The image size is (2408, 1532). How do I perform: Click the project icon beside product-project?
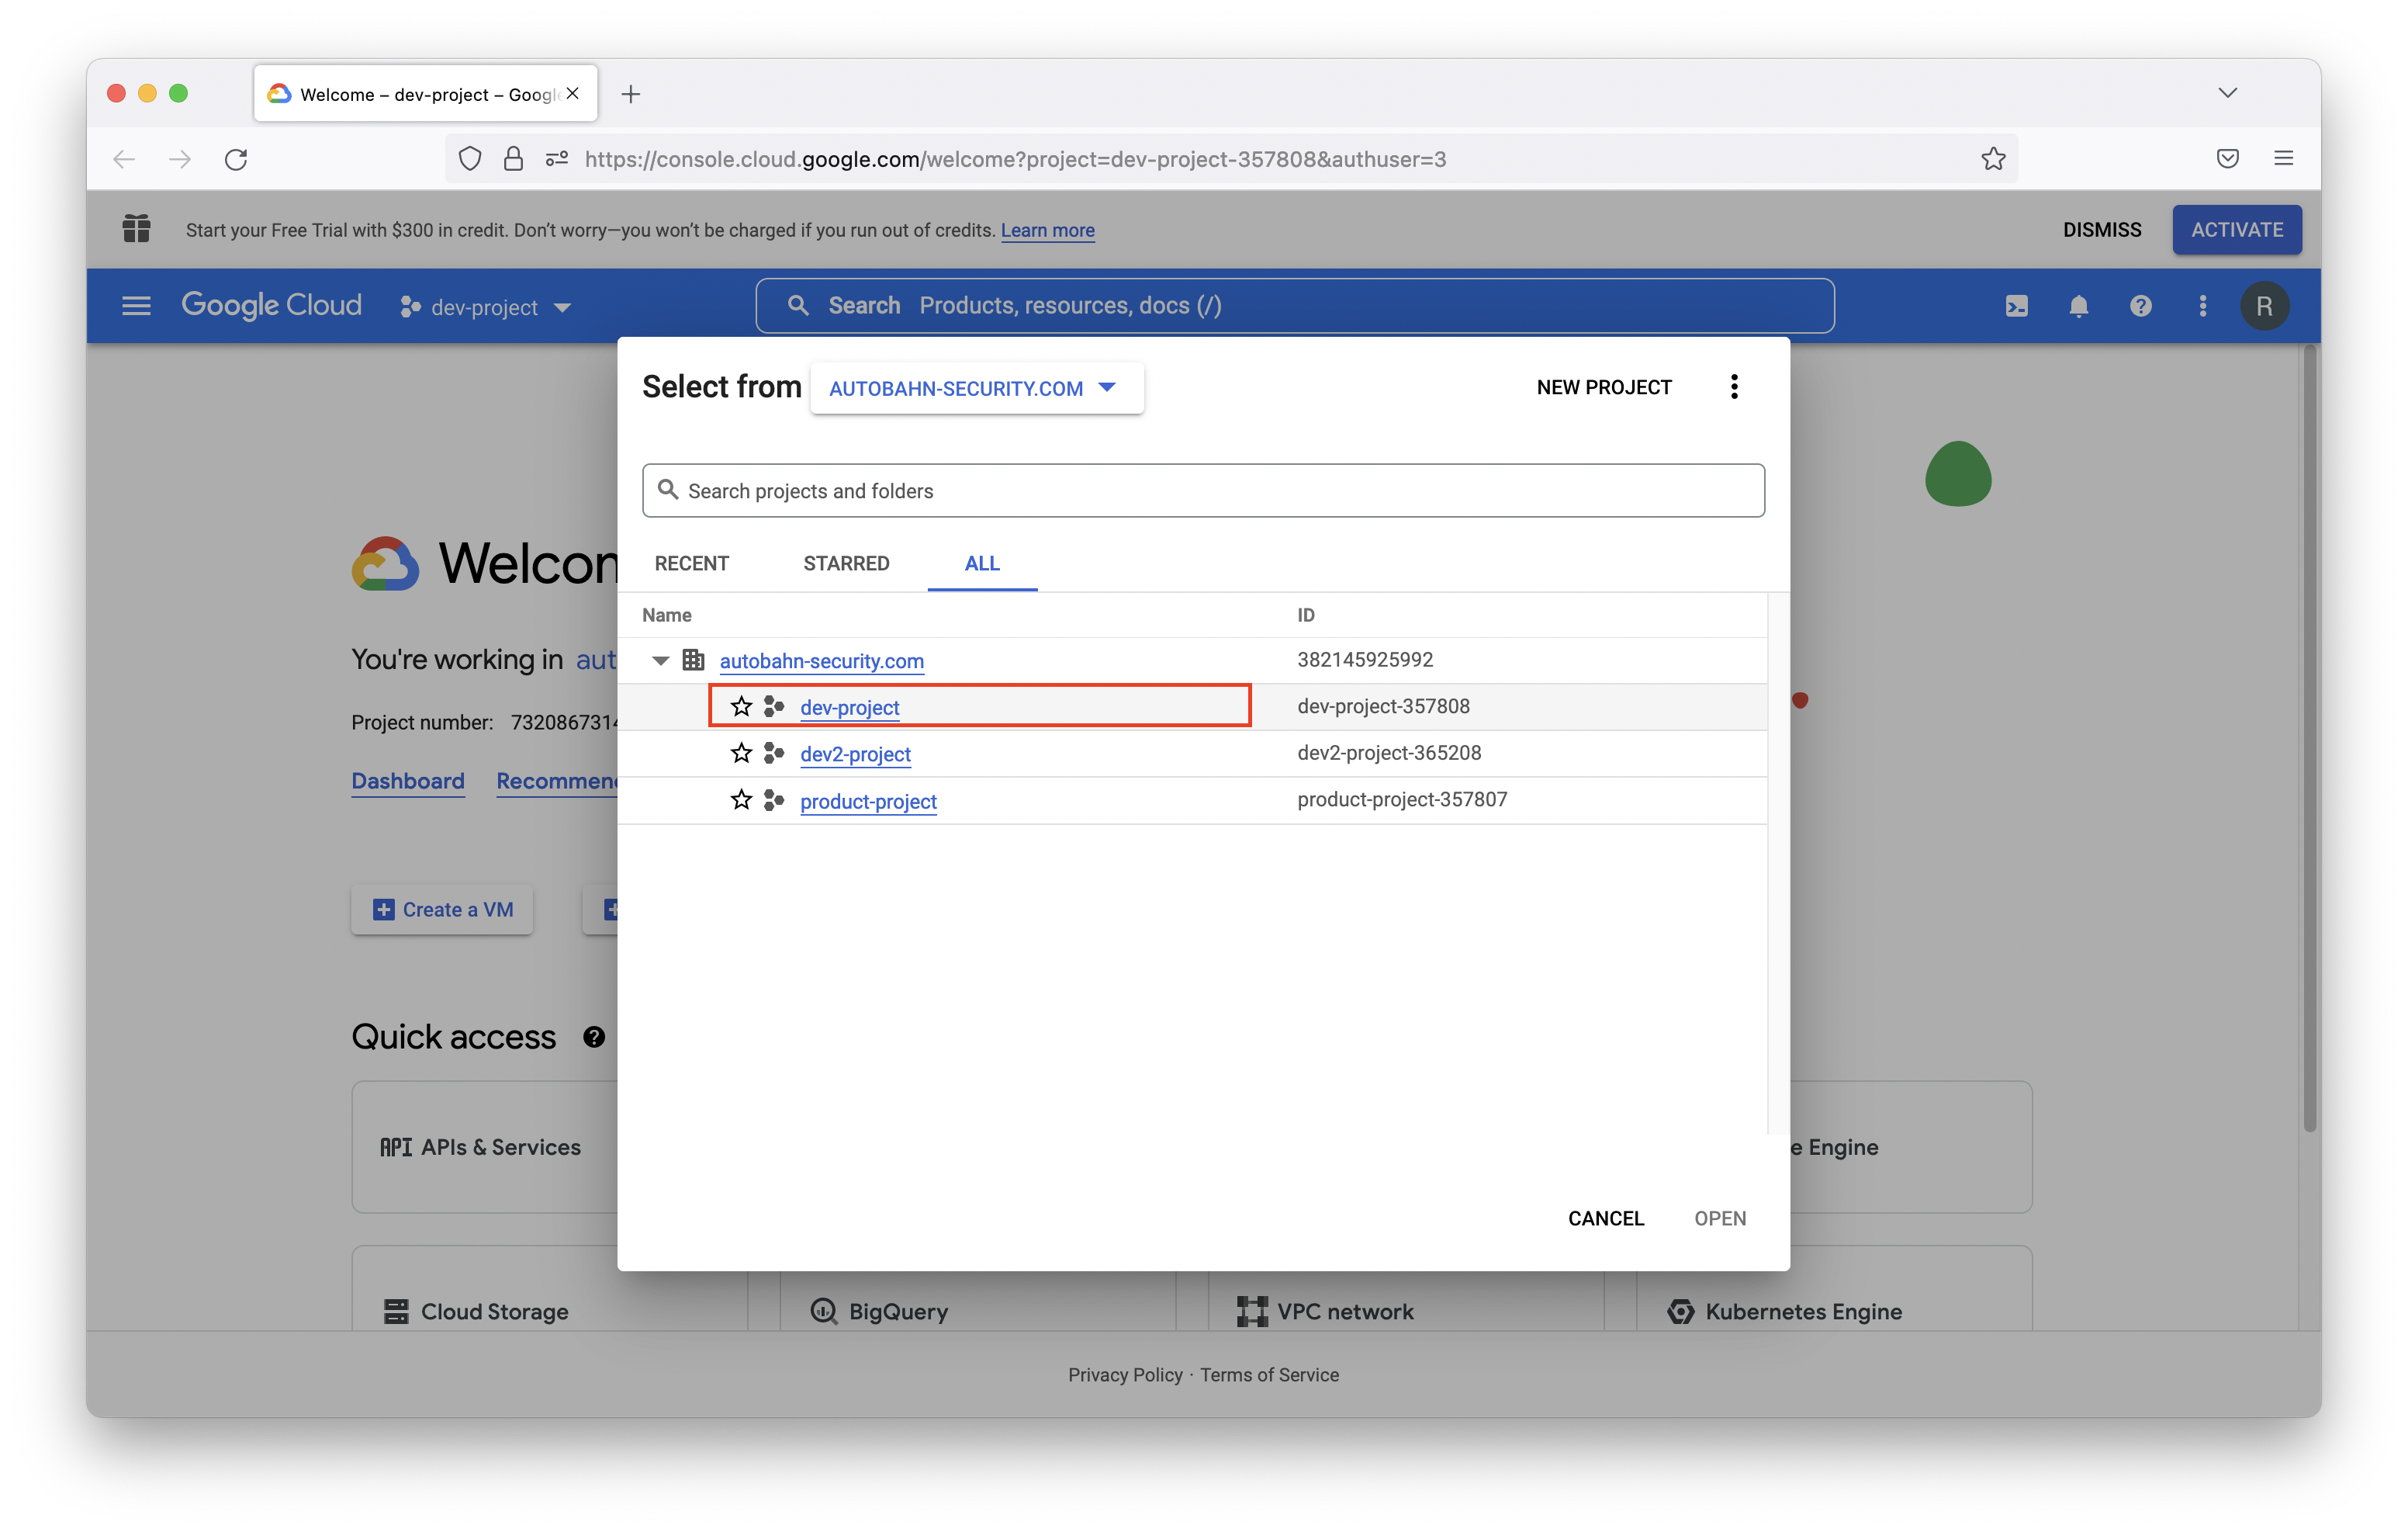point(773,799)
